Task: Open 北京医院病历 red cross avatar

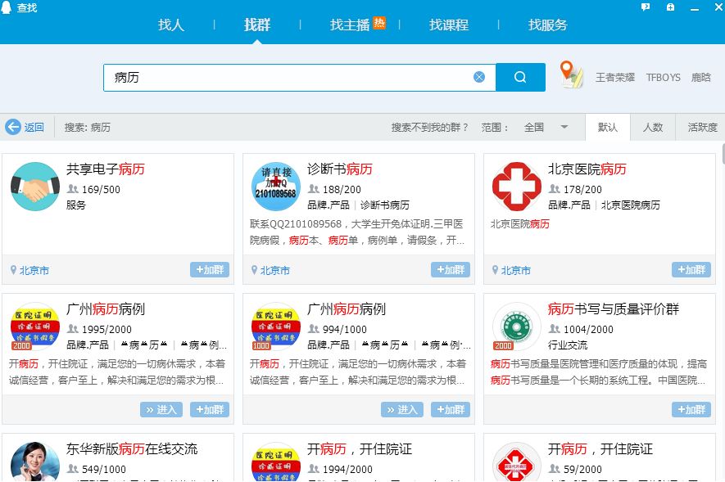Action: coord(517,187)
